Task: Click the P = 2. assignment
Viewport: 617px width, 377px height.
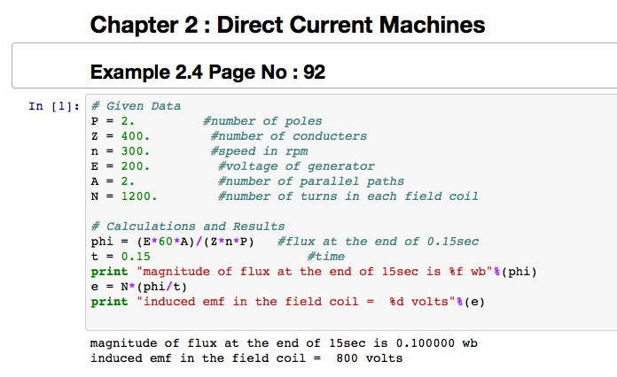Action: tap(113, 121)
